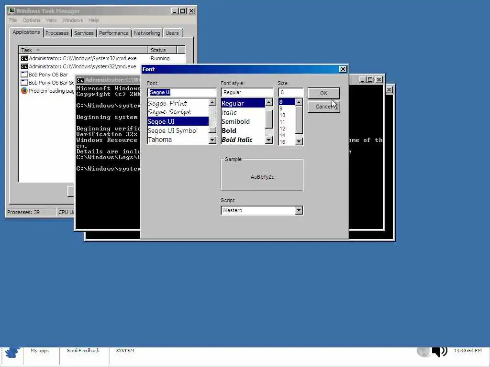
Task: Choose the Bold font style
Action: (243, 130)
